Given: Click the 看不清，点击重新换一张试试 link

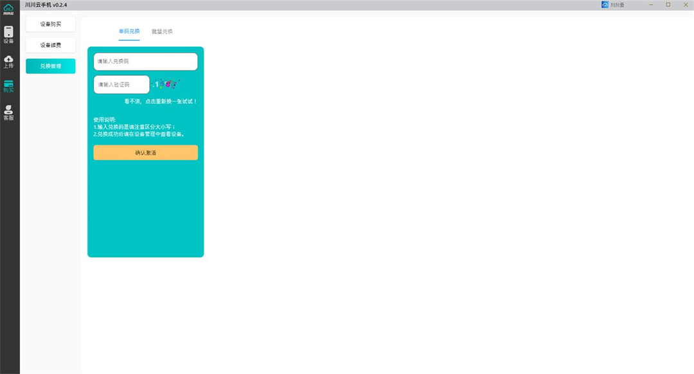Looking at the screenshot, I should coord(161,101).
